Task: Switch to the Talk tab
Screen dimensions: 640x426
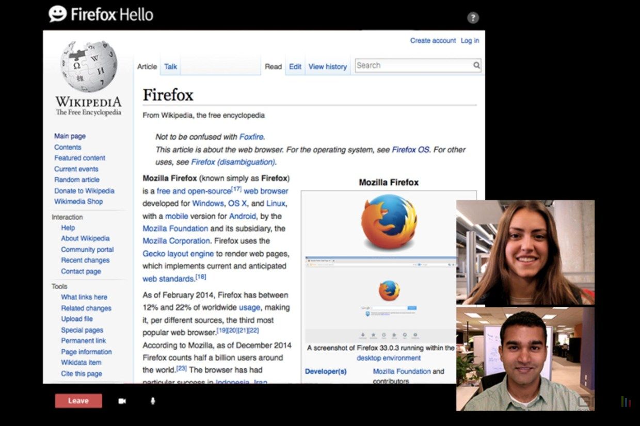Action: click(170, 67)
